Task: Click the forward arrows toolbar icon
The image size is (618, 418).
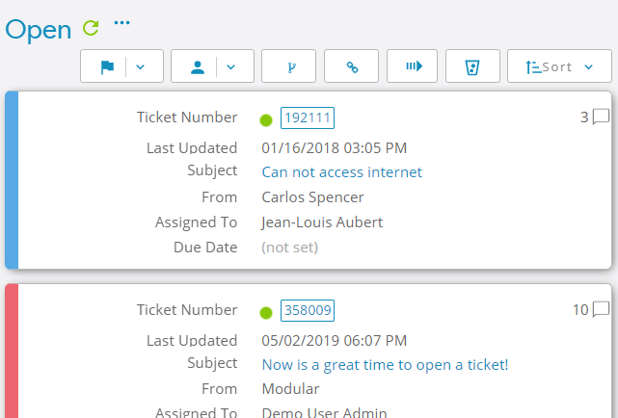Action: 413,66
